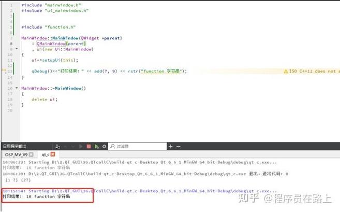340x212 pixels.
Task: Zoom out output text with minus icon
Action: tap(178, 147)
